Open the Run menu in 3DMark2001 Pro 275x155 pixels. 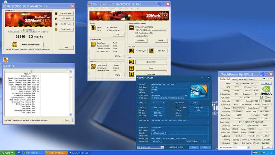pyautogui.click(x=103, y=8)
